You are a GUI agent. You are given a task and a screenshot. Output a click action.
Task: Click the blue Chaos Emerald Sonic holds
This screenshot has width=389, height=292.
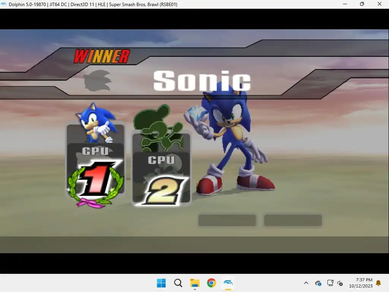pyautogui.click(x=197, y=113)
